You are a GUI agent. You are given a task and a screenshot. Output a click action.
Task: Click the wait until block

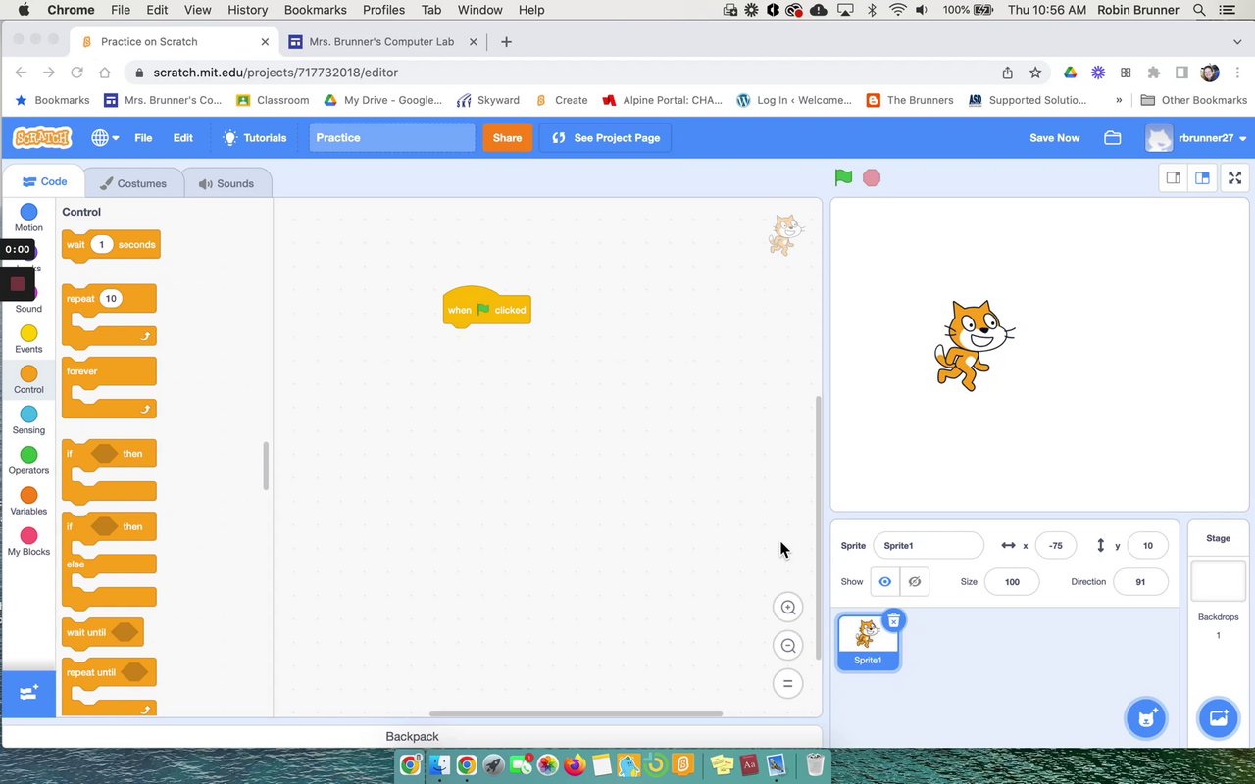pos(102,633)
